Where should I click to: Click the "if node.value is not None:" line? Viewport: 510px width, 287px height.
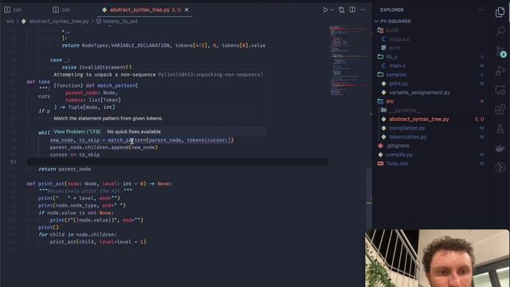(76, 213)
